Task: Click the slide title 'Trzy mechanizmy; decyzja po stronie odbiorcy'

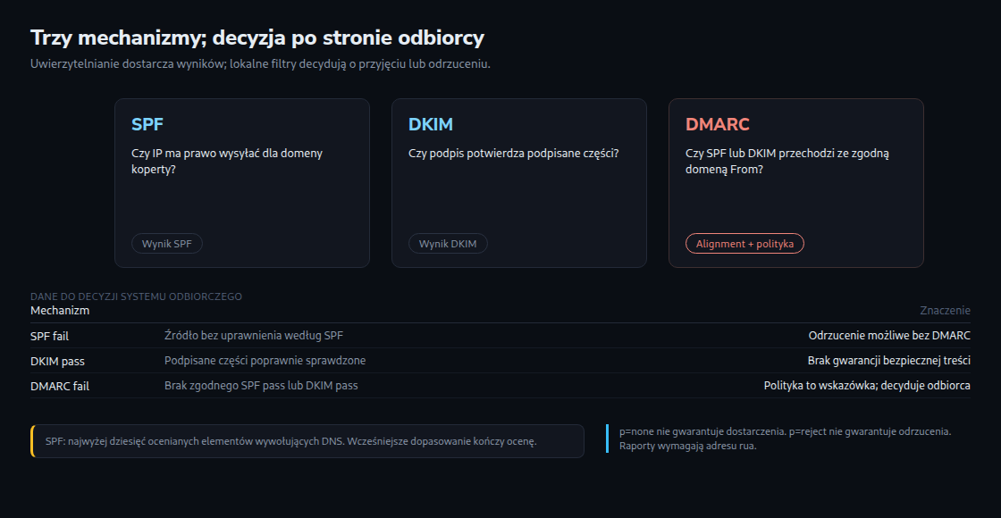Action: pyautogui.click(x=257, y=38)
